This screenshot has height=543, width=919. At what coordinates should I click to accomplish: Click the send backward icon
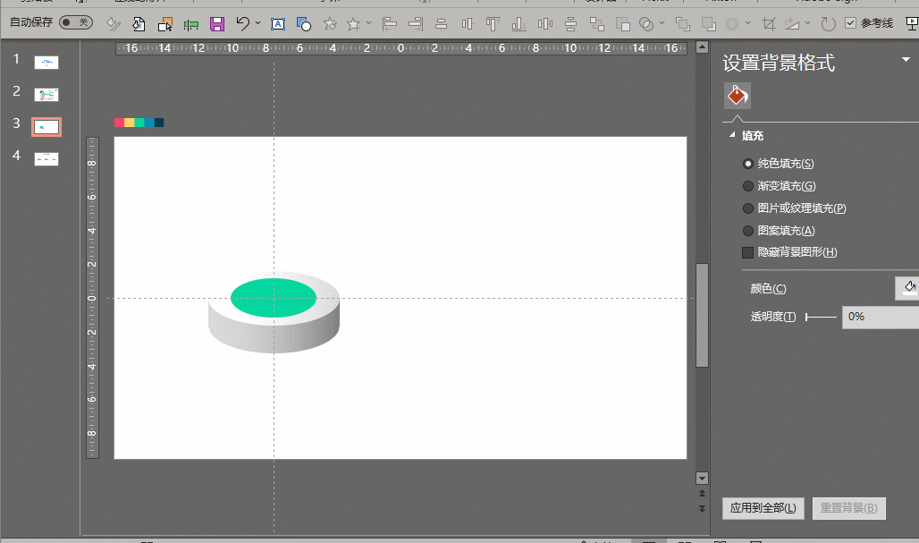pyautogui.click(x=709, y=24)
